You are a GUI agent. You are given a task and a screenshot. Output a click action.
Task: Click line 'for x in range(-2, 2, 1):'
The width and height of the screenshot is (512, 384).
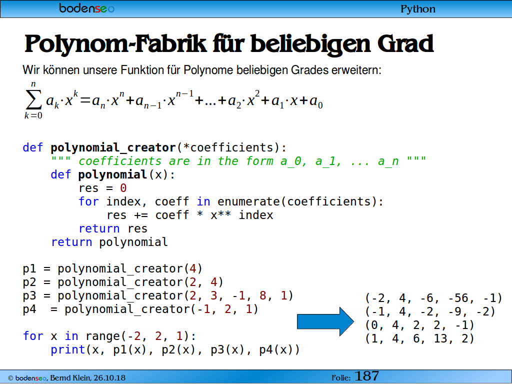point(109,335)
